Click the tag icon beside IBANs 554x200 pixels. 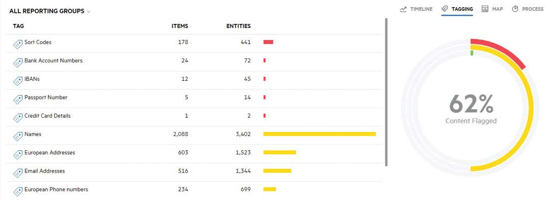pos(18,81)
